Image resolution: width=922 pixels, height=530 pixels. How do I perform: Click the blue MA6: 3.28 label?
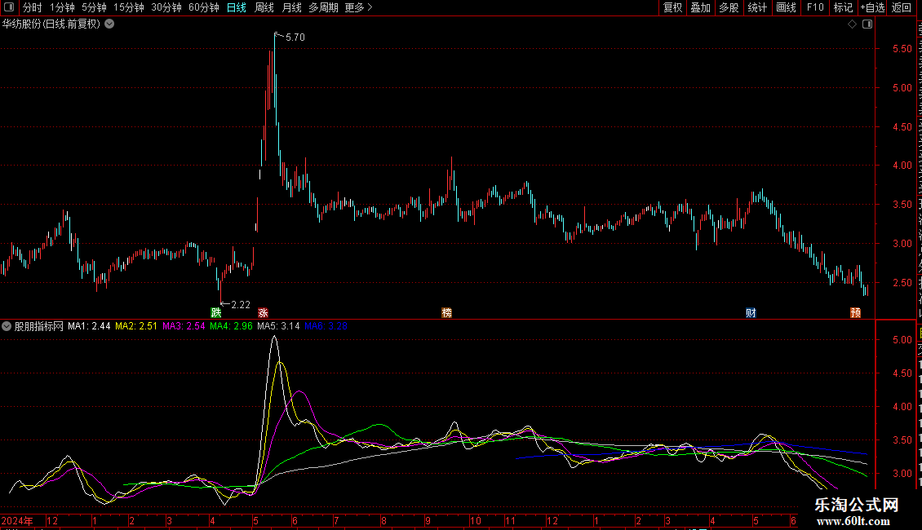(326, 326)
